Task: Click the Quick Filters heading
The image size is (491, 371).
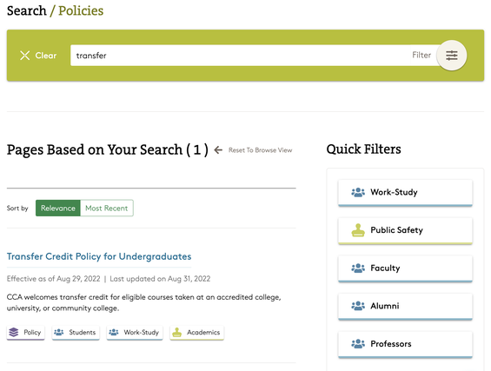Action: (363, 149)
